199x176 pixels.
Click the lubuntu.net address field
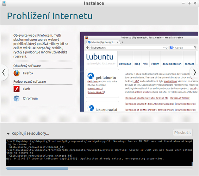[x=127, y=48]
